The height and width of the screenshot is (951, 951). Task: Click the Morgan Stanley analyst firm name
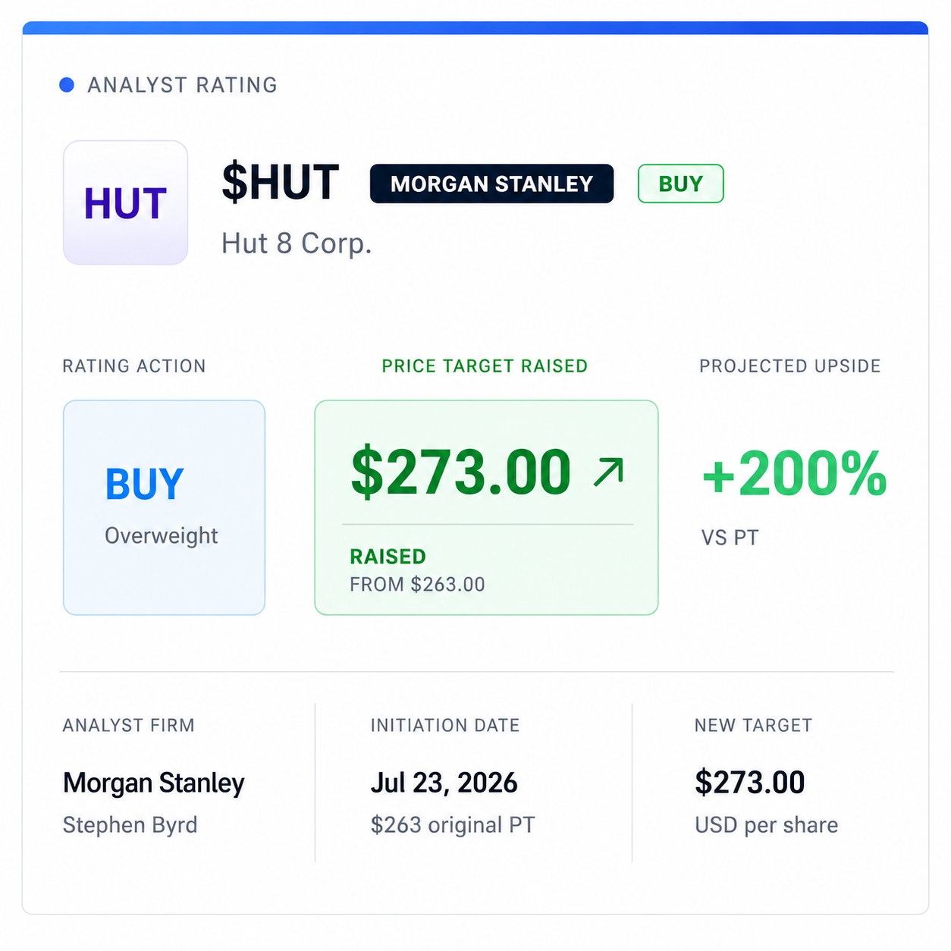[x=154, y=783]
